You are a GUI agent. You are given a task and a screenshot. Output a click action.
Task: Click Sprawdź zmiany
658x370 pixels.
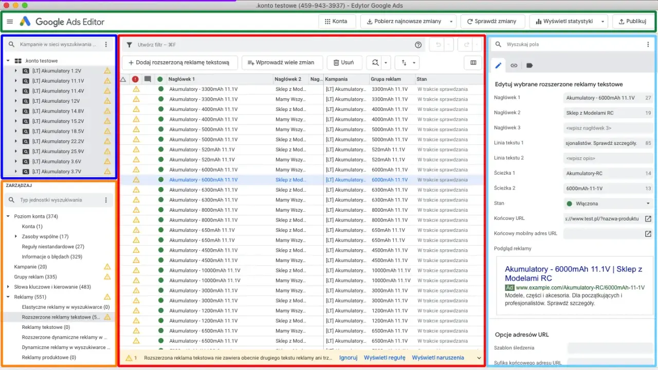[492, 22]
